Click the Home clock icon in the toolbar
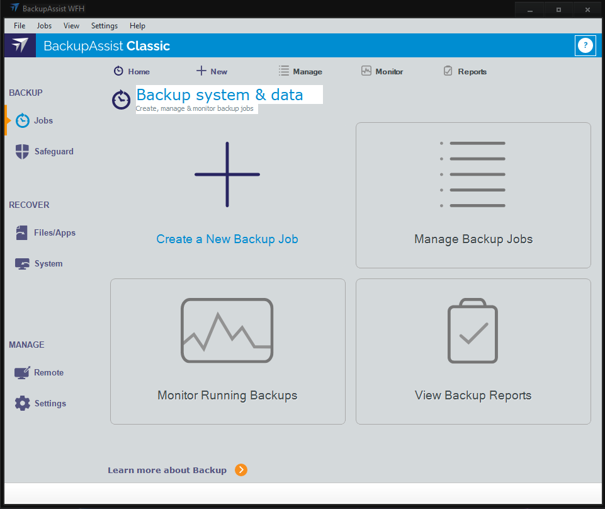The width and height of the screenshot is (605, 509). pos(118,71)
